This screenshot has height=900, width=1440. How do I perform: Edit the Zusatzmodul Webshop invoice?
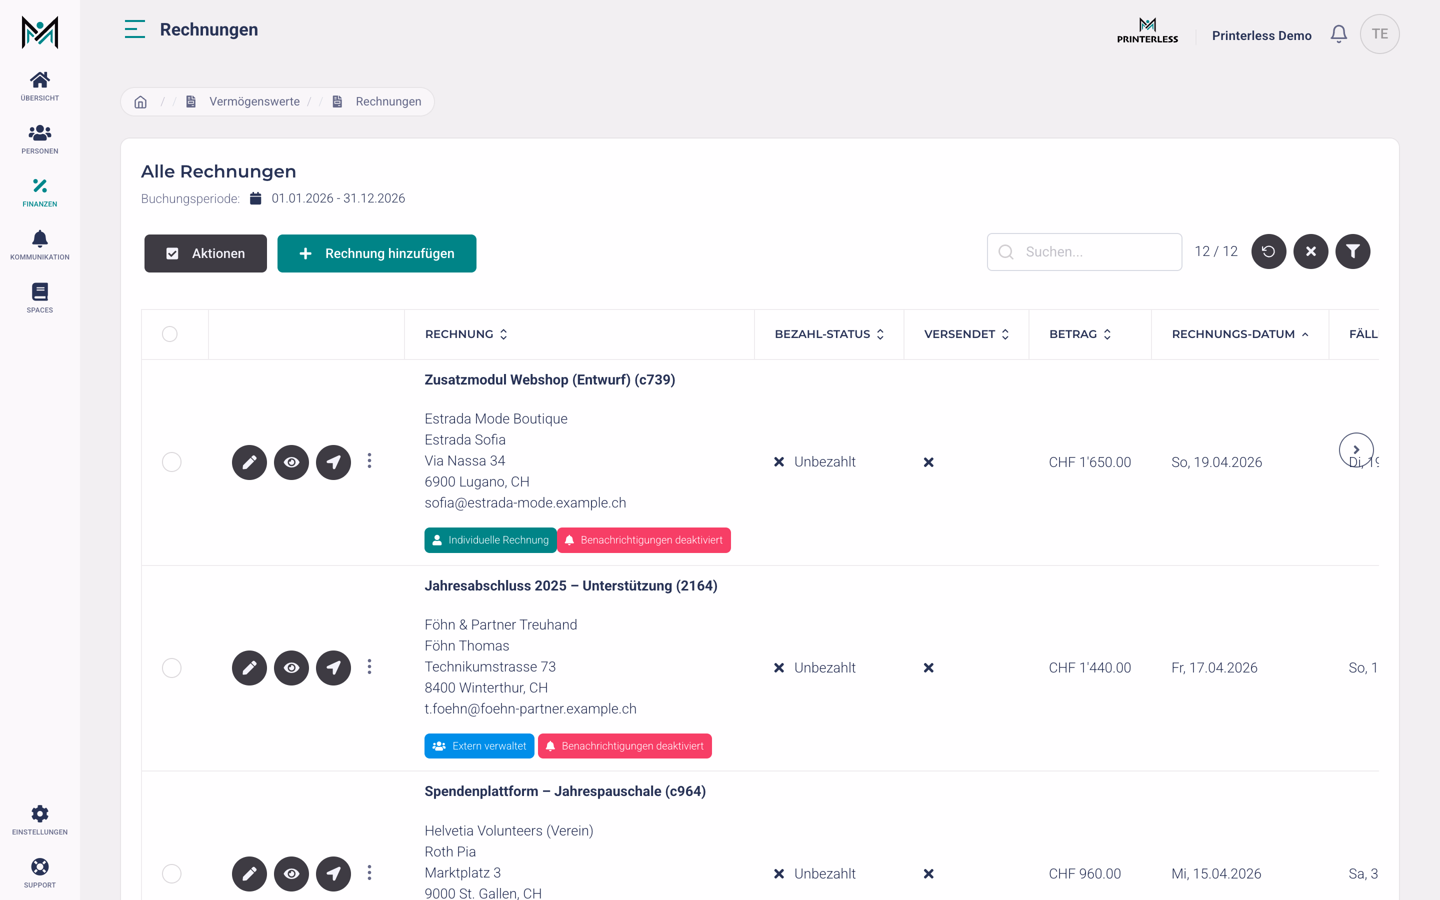click(x=249, y=462)
